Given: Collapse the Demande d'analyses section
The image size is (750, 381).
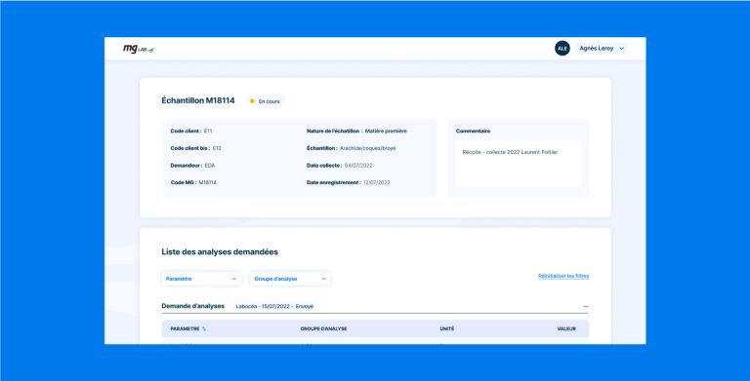Looking at the screenshot, I should (586, 307).
